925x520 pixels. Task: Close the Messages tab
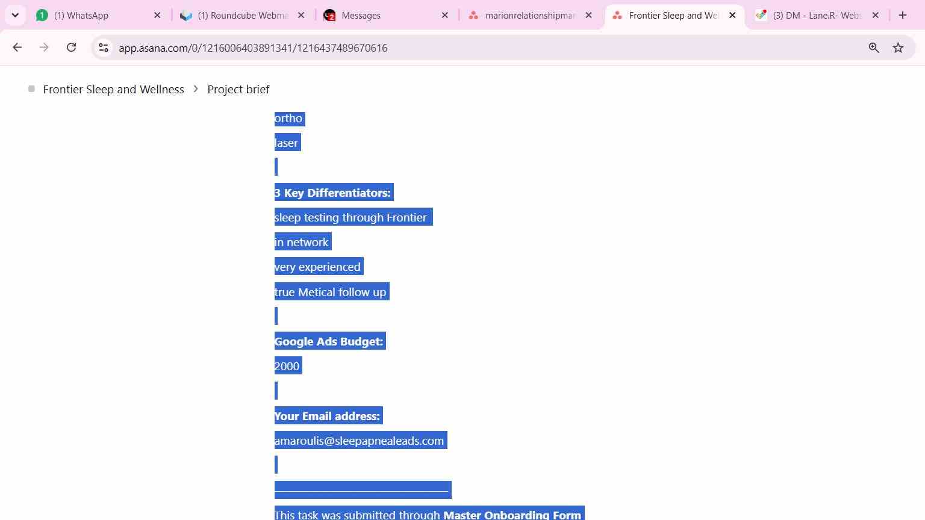[445, 15]
